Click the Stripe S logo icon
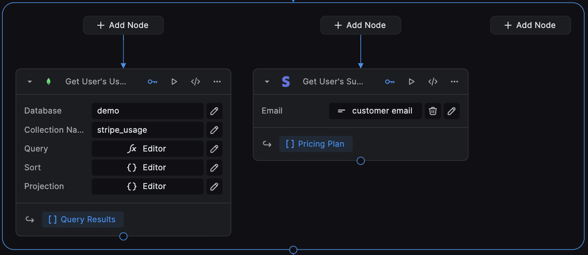This screenshot has width=588, height=255. coord(286,82)
